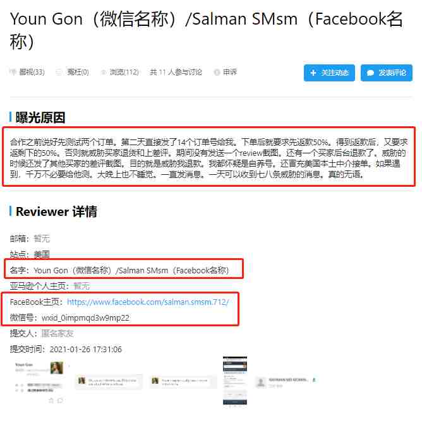Click the 匿名家友 submitter name
Viewport: 422px width, 421px height.
pyautogui.click(x=57, y=334)
